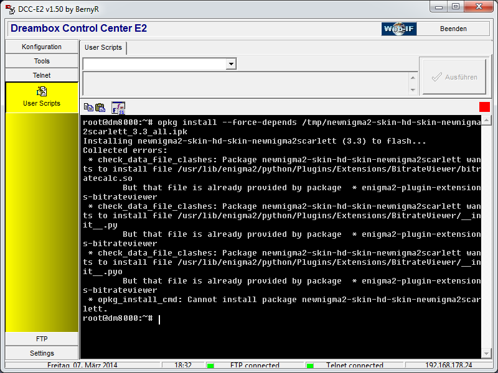Click the IP address 192.168.178.24 in status bar
The width and height of the screenshot is (498, 373).
click(x=448, y=366)
